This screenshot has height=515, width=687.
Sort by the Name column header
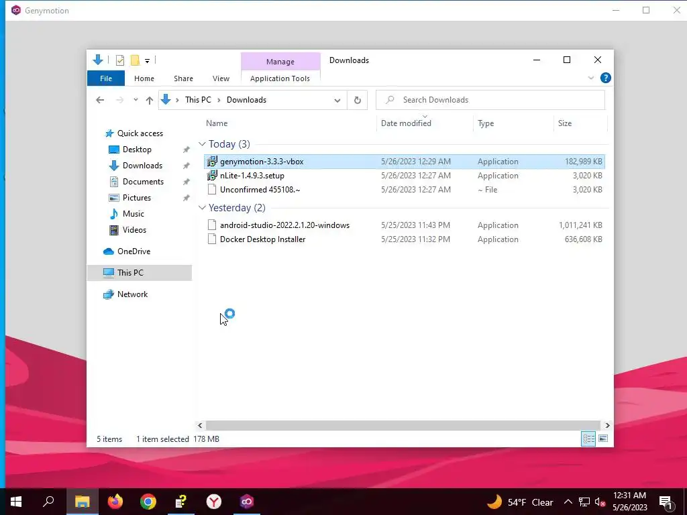pyautogui.click(x=217, y=123)
